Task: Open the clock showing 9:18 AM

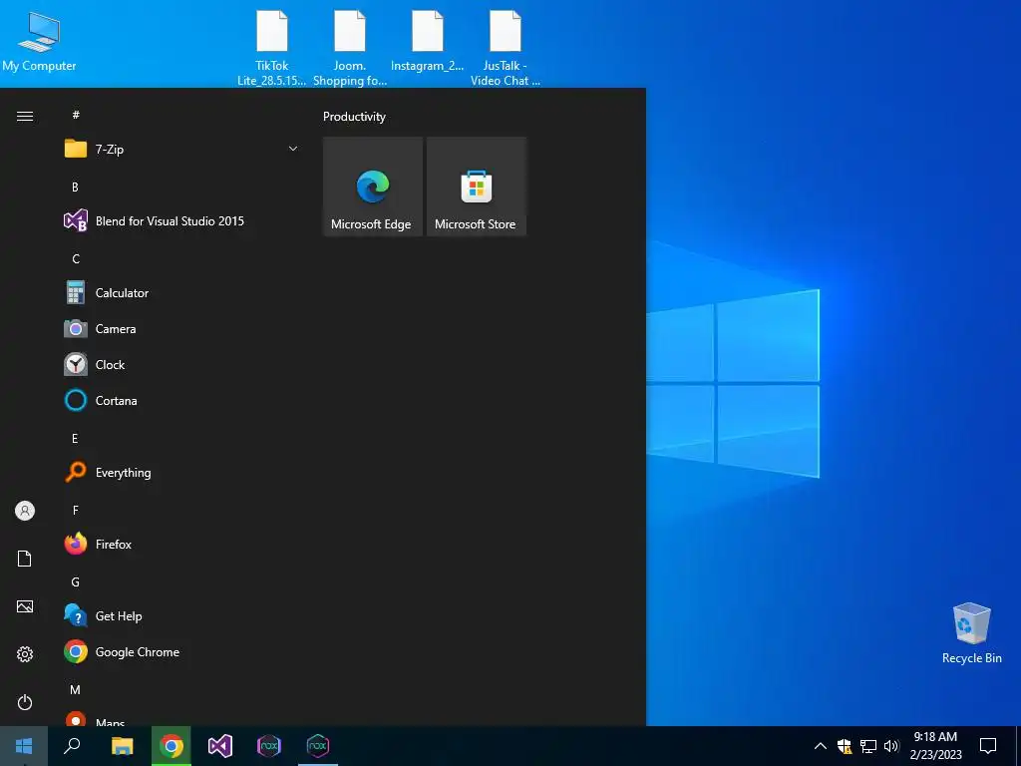Action: [935, 746]
